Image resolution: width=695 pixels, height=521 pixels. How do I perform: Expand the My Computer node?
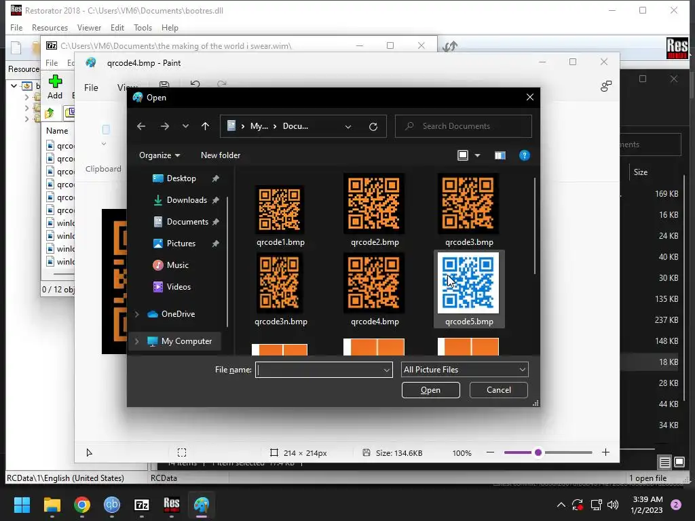click(x=137, y=342)
